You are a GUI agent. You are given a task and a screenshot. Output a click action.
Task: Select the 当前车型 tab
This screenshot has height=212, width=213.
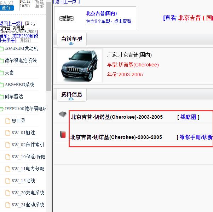pyautogui.click(x=71, y=40)
